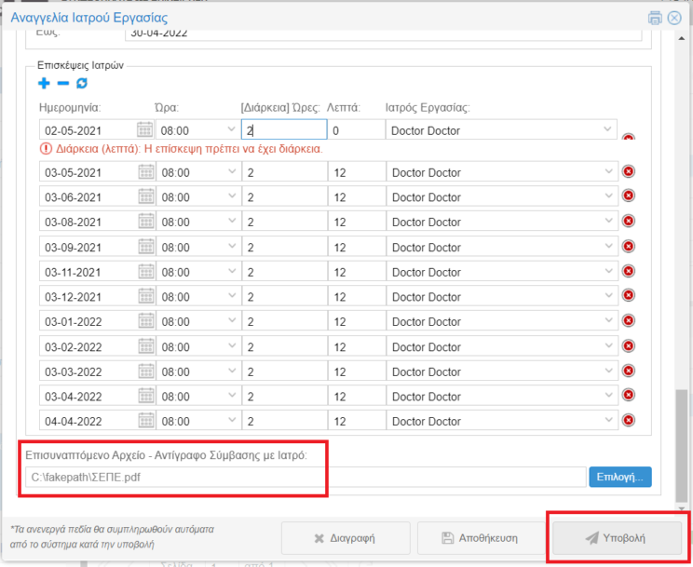Screen dimensions: 693x567
Task: Refresh the doctor visits list
Action: (x=82, y=83)
